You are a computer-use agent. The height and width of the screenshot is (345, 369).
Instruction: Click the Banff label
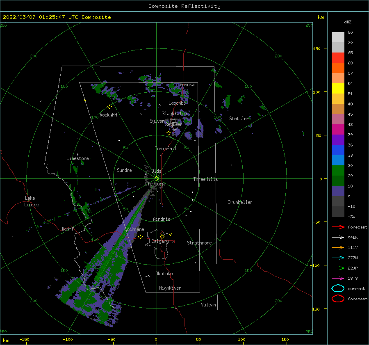[68, 228]
